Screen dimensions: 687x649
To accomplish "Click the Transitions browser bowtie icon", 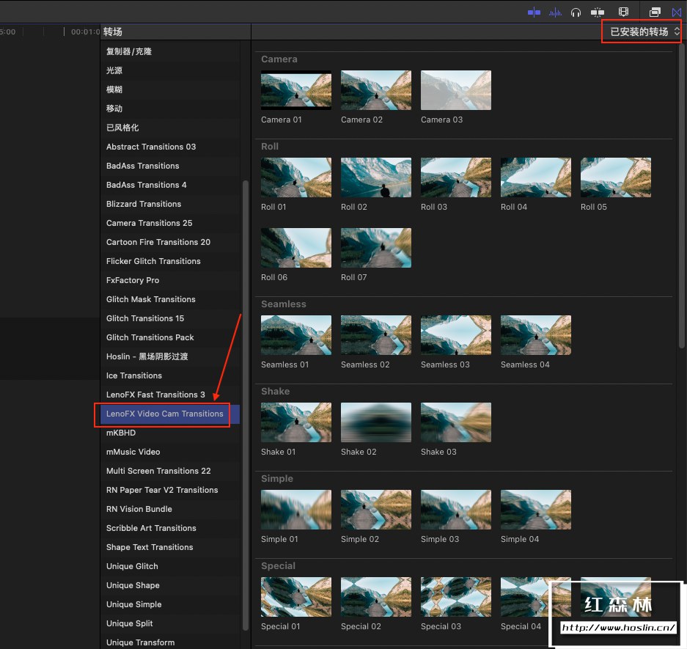I will [677, 12].
